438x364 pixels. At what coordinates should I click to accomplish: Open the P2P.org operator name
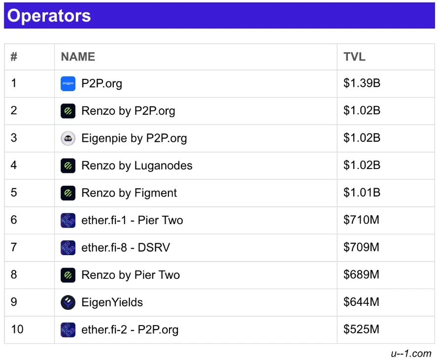101,84
